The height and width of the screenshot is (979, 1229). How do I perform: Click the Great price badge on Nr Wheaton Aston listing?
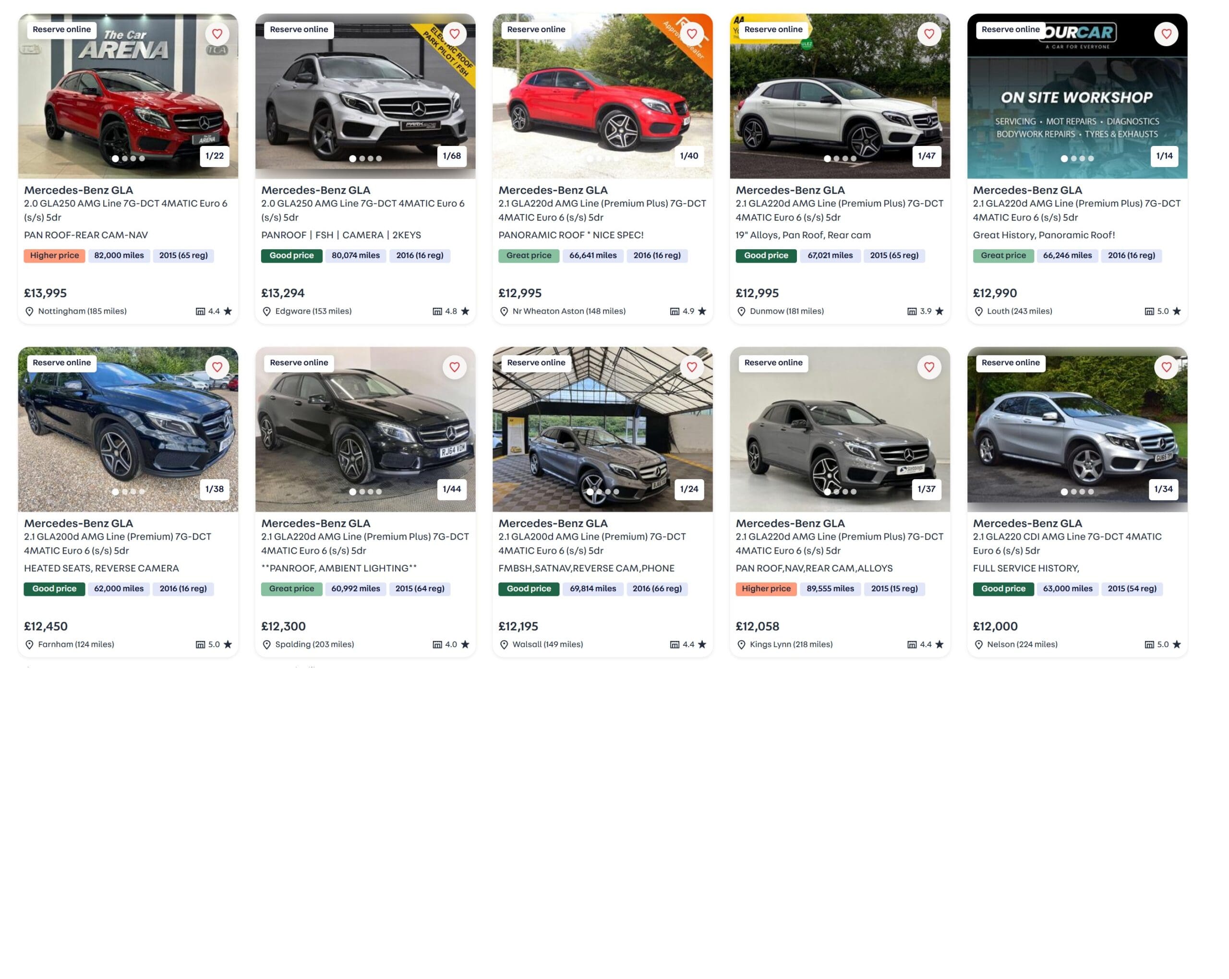click(x=529, y=255)
